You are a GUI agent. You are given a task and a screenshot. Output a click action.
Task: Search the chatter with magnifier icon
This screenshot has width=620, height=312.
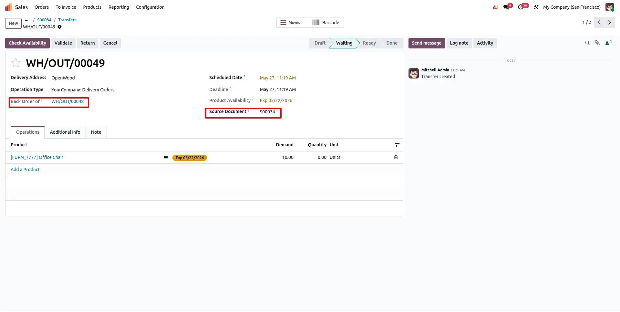587,43
